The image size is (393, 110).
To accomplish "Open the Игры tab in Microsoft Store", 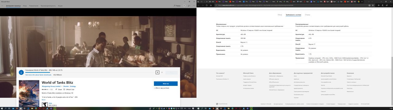I will (x=25, y=5).
